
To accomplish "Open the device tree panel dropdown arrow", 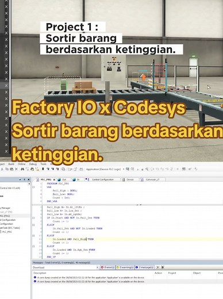I will pos(20,179).
